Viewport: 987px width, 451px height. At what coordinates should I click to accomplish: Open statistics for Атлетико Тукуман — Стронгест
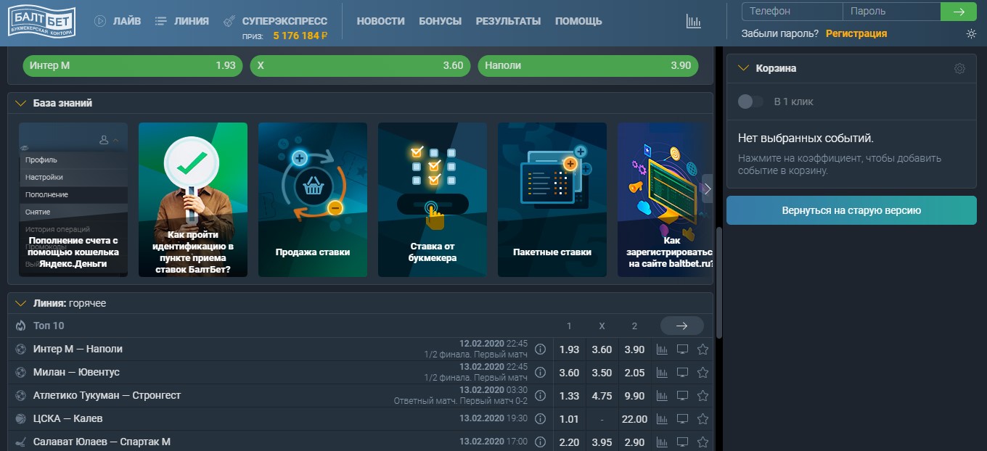pos(662,396)
